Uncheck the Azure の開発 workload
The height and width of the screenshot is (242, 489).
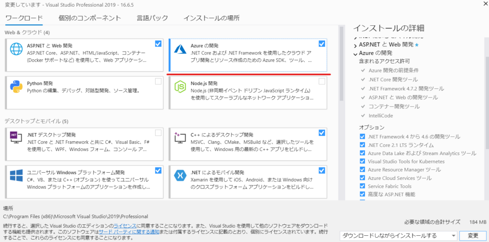tap(322, 43)
